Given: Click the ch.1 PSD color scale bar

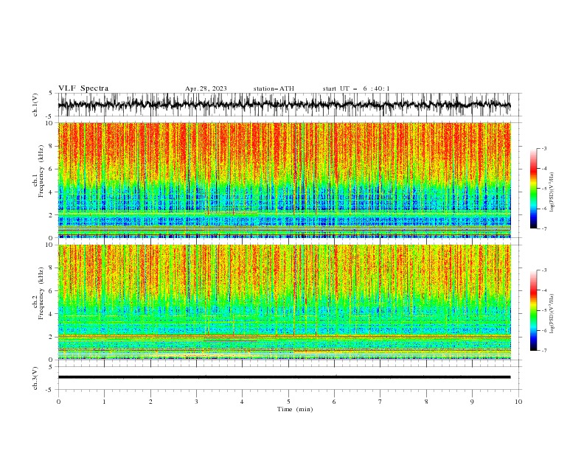Looking at the screenshot, I should point(533,189).
